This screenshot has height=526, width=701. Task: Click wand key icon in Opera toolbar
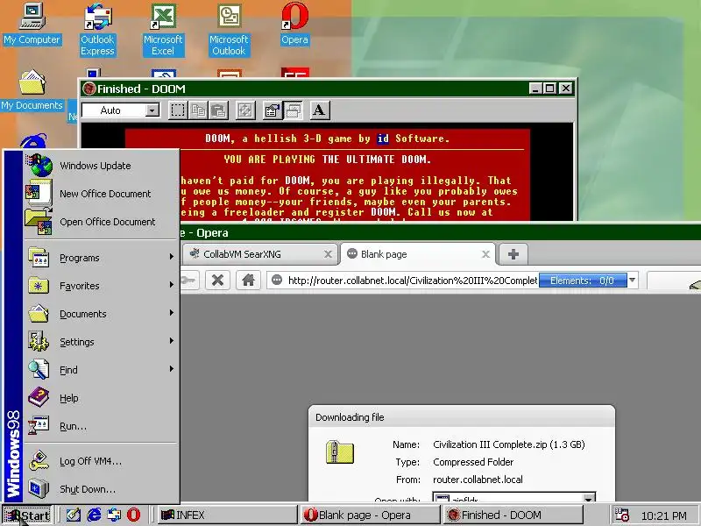tap(188, 281)
